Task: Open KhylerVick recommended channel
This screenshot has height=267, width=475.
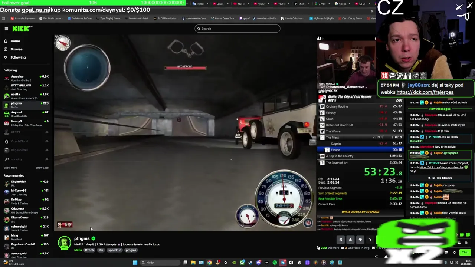Action: pyautogui.click(x=26, y=184)
